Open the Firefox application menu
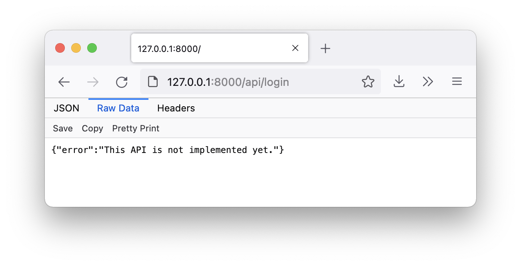The width and height of the screenshot is (521, 266). click(x=457, y=82)
